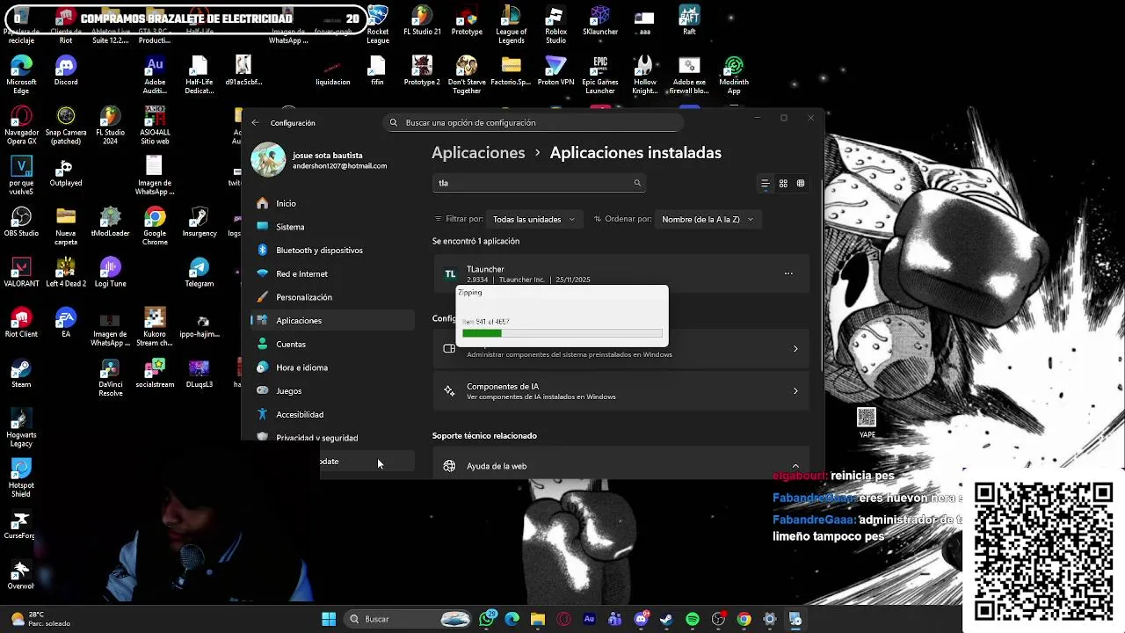This screenshot has height=633, width=1125.
Task: Select Cuentas in settings sidebar
Action: click(x=332, y=344)
